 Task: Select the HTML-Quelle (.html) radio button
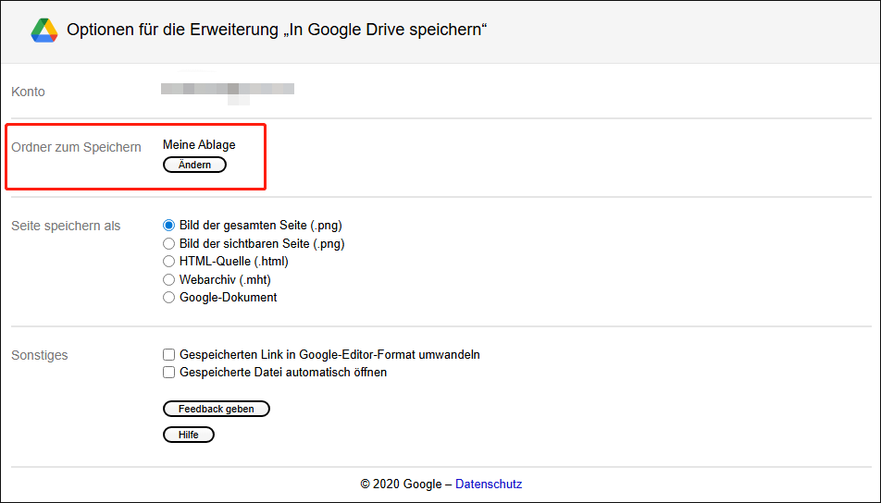tap(168, 262)
